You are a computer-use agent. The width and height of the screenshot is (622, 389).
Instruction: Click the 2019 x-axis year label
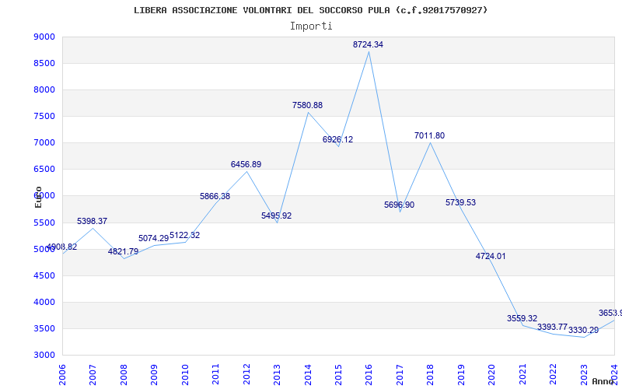coord(461,375)
